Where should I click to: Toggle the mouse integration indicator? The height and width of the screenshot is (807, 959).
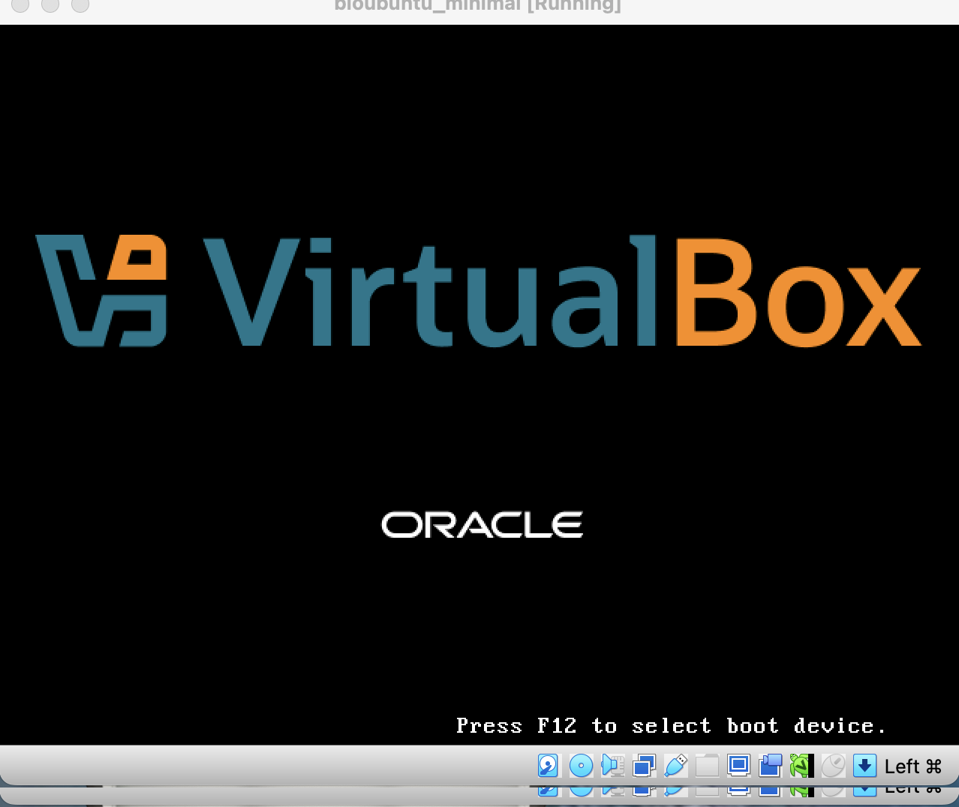833,766
